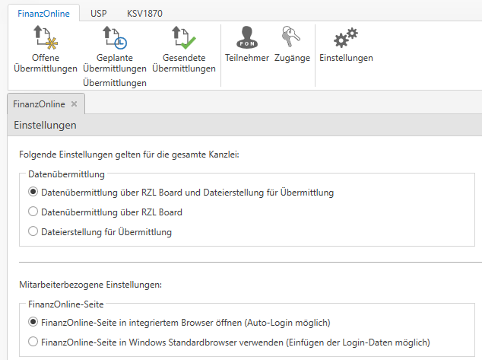Click the Mitarbeiterbezogene Einstellungen heading text
Screen dimensions: 482x360
point(90,285)
